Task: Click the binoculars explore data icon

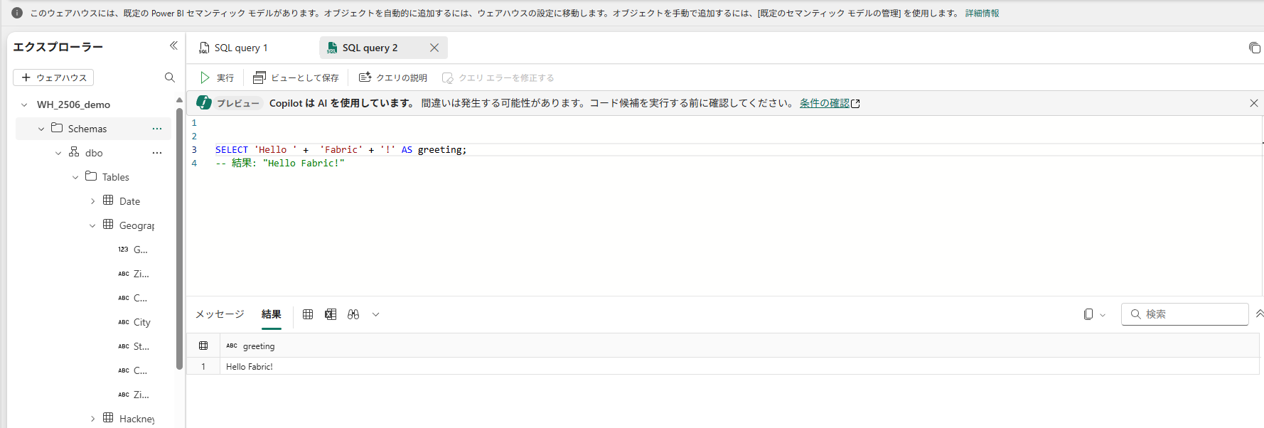Action: click(353, 314)
